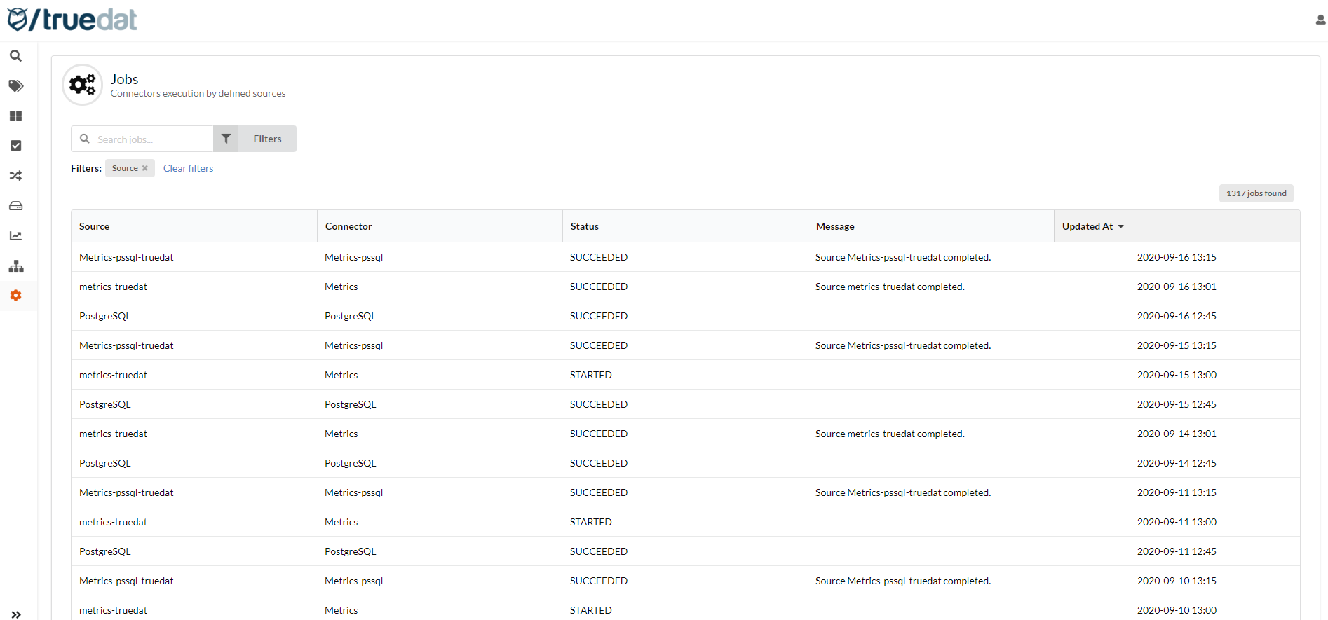Open the grid dashboard icon in sidebar
1328x620 pixels.
click(x=15, y=116)
